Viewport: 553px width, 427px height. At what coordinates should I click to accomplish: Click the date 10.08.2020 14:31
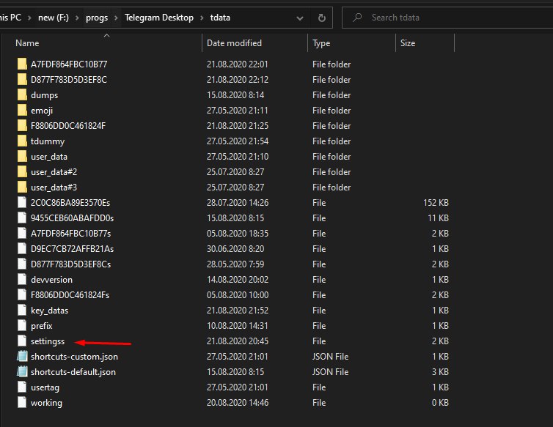pyautogui.click(x=237, y=325)
